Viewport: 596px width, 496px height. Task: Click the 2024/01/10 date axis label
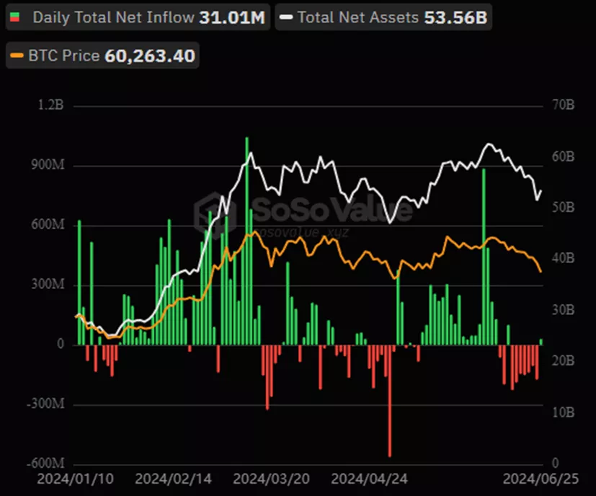click(67, 479)
